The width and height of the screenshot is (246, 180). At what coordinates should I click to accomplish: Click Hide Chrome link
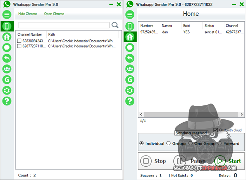coord(27,14)
